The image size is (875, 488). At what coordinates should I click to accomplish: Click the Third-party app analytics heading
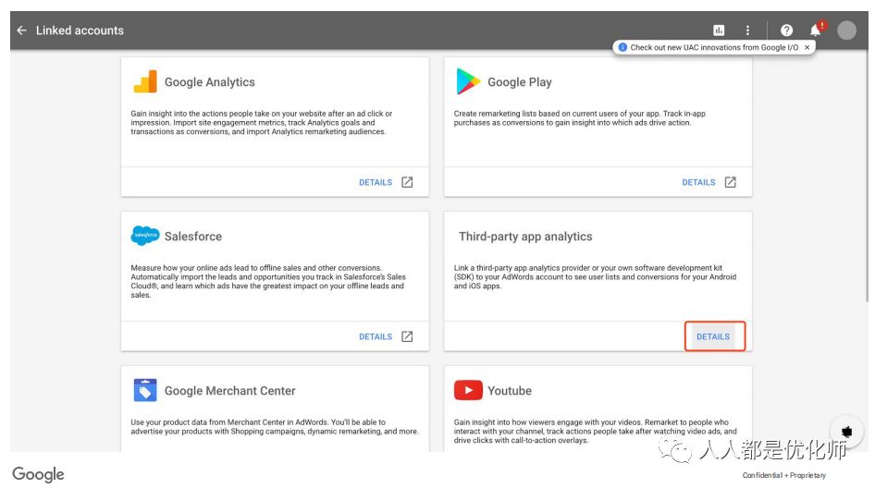[525, 237]
